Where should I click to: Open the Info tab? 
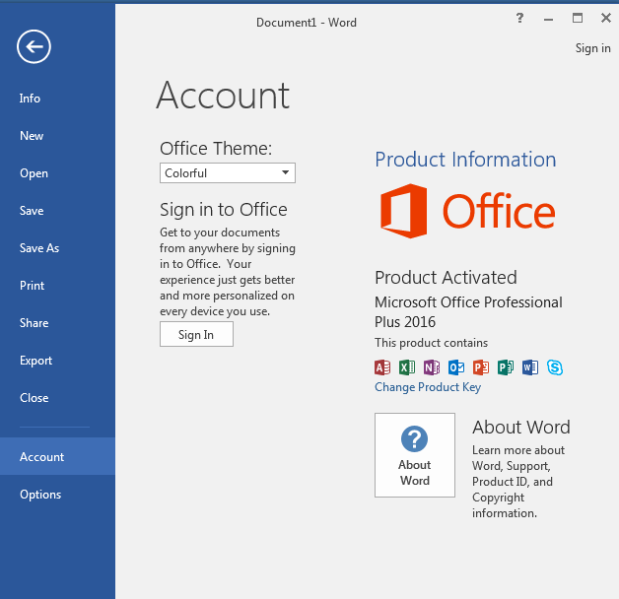[x=30, y=99]
